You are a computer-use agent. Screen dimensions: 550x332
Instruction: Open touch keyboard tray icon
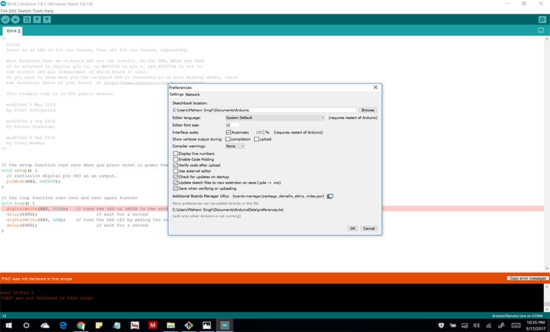516,325
